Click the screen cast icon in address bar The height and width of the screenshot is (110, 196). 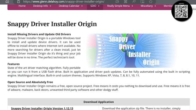pyautogui.click(x=117, y=2)
